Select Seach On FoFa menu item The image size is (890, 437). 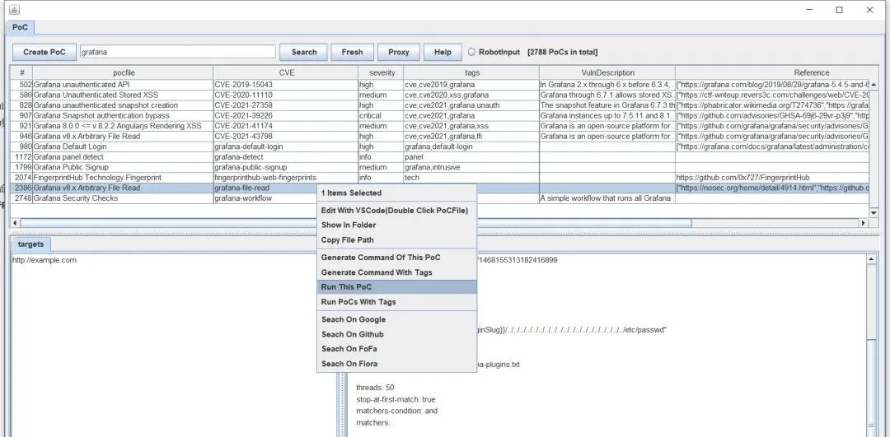pyautogui.click(x=396, y=349)
